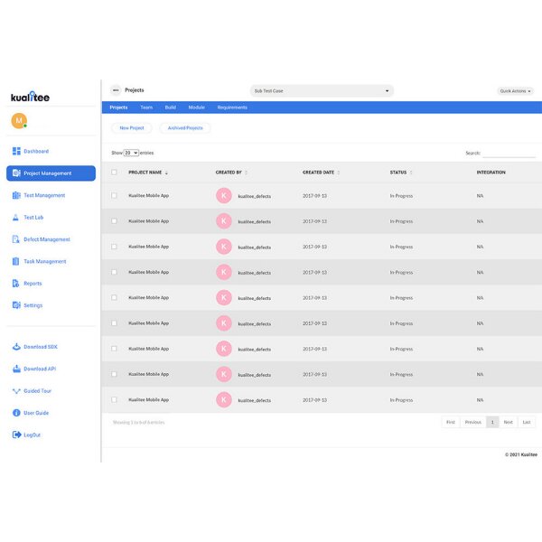This screenshot has height=542, width=542.
Task: Sort by Created By column
Action: [231, 173]
